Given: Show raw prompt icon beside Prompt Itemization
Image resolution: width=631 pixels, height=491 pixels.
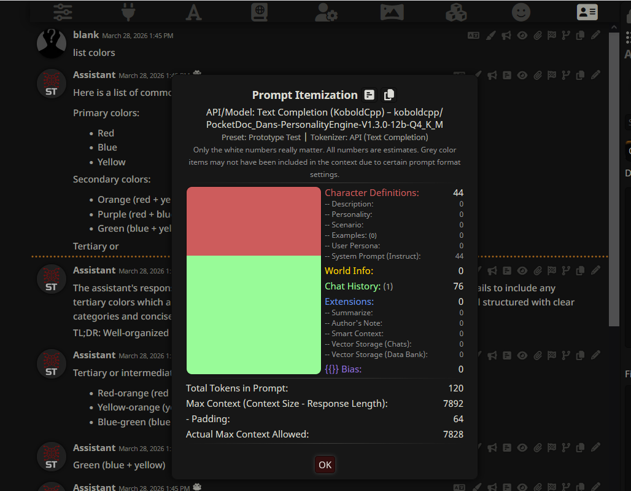Looking at the screenshot, I should [369, 95].
